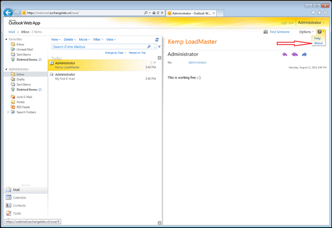Viewport: 332px width, 228px height.
Task: Click the search magnifier icon in the mailbox search
Action: (x=149, y=47)
